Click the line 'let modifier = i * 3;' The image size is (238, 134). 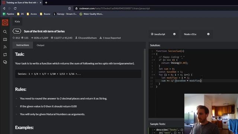click(x=175, y=78)
